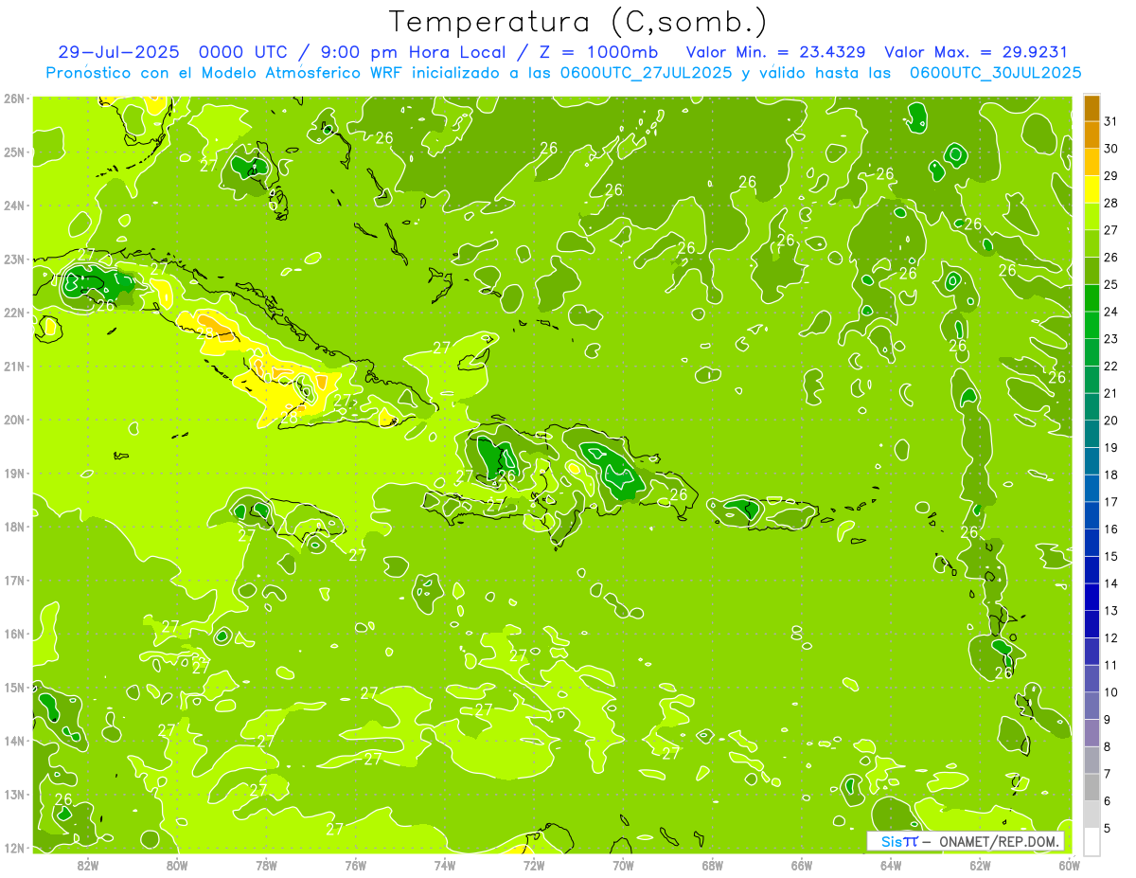Click color bar legend value '10'
Viewport: 1136px width, 878px height.
point(1111,692)
